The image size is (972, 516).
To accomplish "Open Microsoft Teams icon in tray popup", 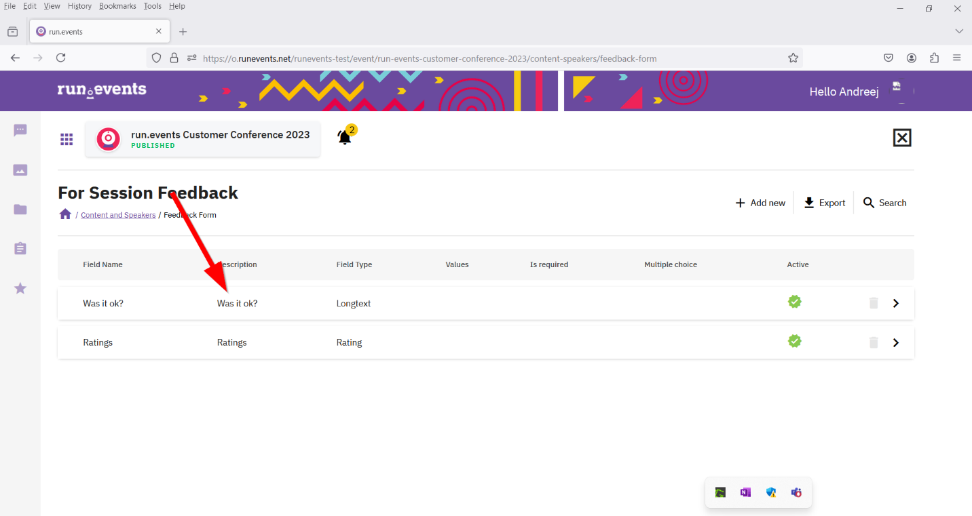I will (796, 492).
